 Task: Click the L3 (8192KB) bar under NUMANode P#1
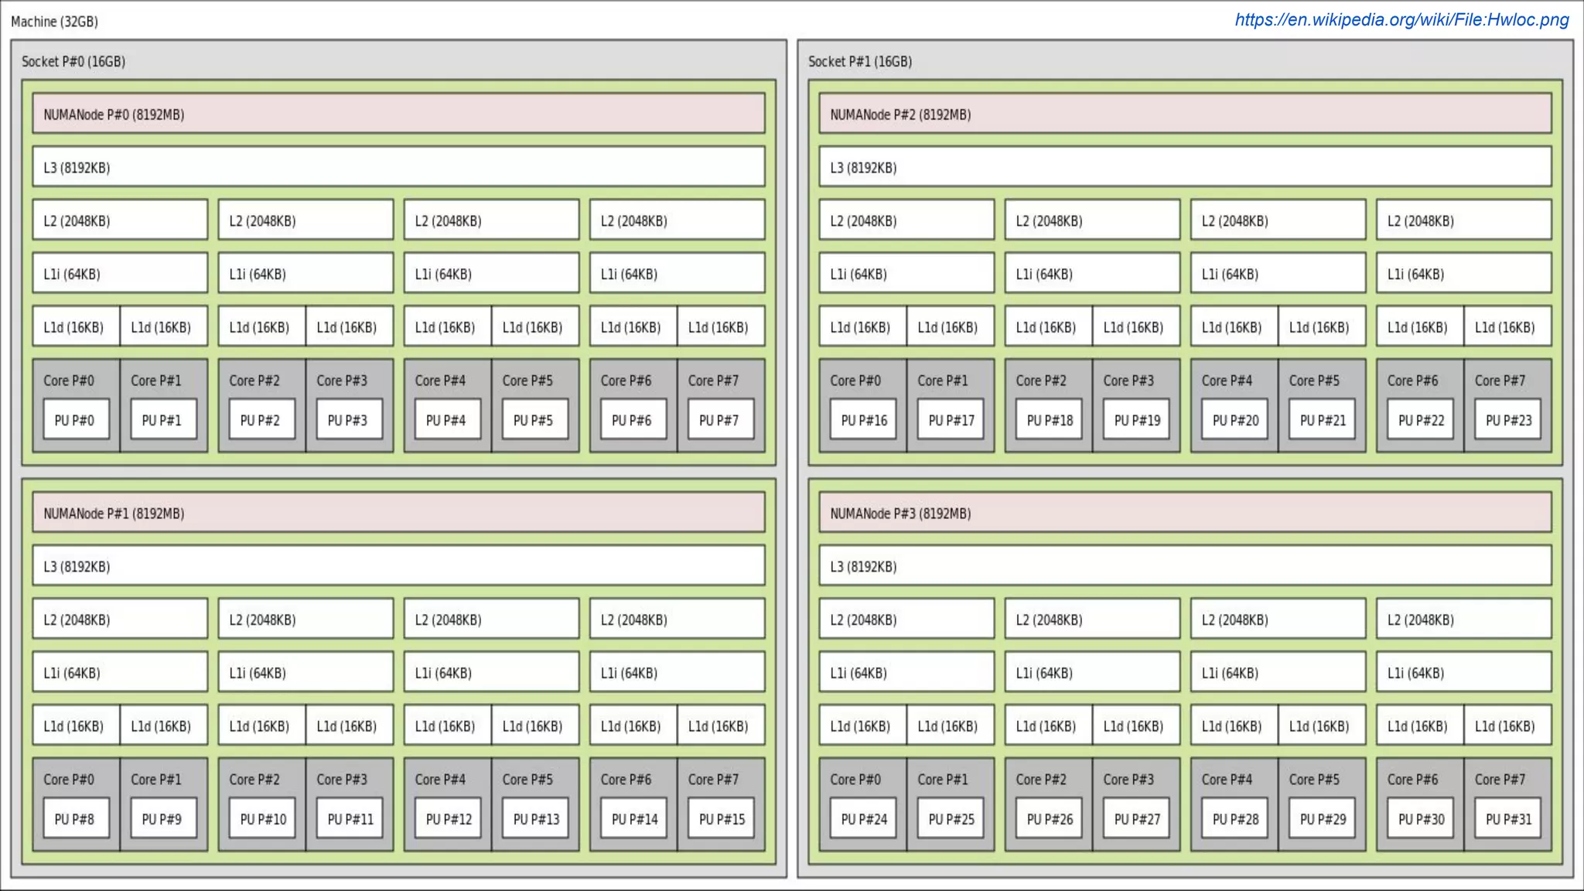click(398, 567)
